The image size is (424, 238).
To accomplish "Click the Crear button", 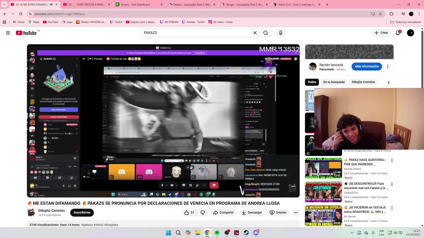I will tap(381, 33).
